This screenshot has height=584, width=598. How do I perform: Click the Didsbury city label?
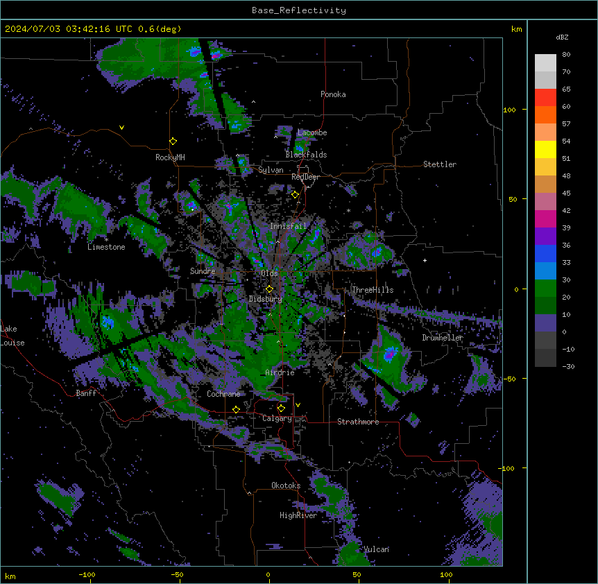point(266,299)
